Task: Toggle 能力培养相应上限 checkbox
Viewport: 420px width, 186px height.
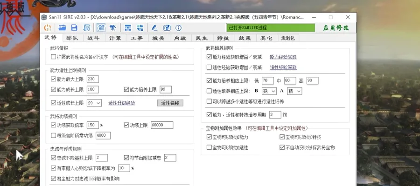Action: click(x=209, y=80)
